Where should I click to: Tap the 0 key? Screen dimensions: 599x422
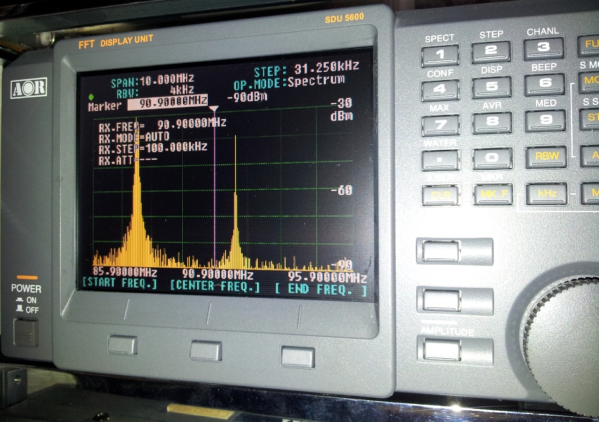pos(492,159)
